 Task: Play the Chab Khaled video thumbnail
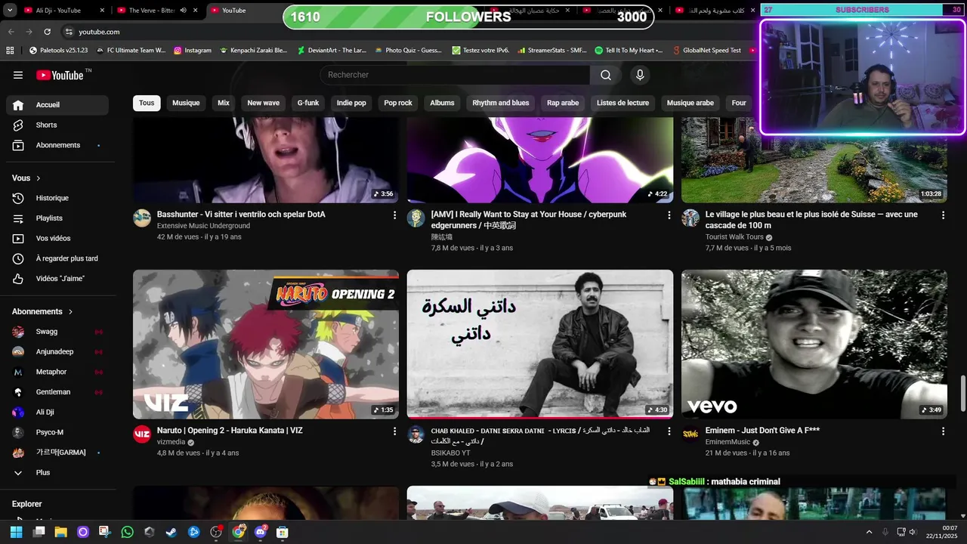540,344
